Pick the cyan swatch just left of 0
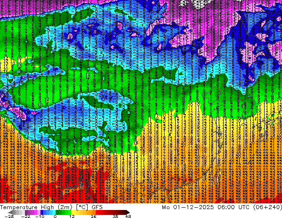Viewport: 282px width, 218px height. click(x=54, y=212)
